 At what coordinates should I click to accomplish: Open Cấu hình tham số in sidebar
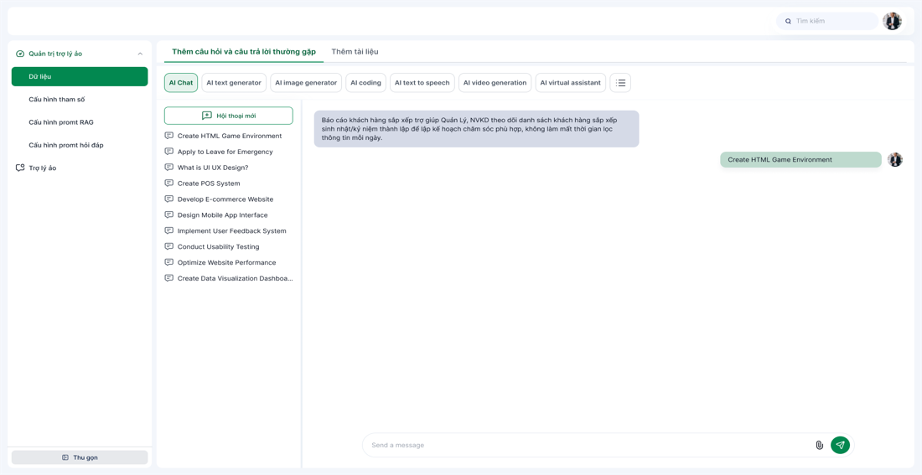coord(56,100)
